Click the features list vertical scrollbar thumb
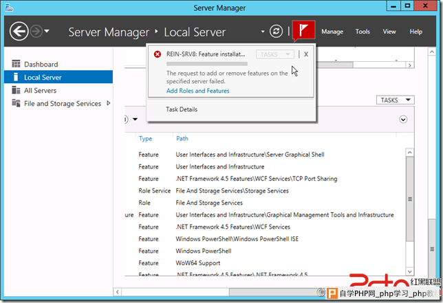 coord(410,199)
